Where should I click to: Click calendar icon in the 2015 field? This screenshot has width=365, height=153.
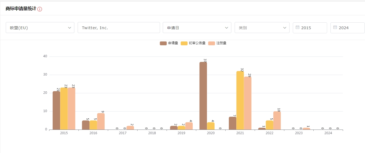click(x=297, y=28)
